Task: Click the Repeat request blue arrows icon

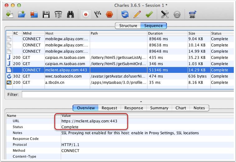Action: pyautogui.click(x=125, y=14)
